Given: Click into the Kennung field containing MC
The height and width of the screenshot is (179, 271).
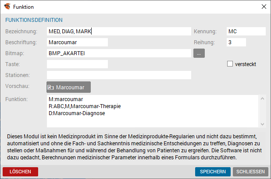Looking at the screenshot, I should 246,32.
